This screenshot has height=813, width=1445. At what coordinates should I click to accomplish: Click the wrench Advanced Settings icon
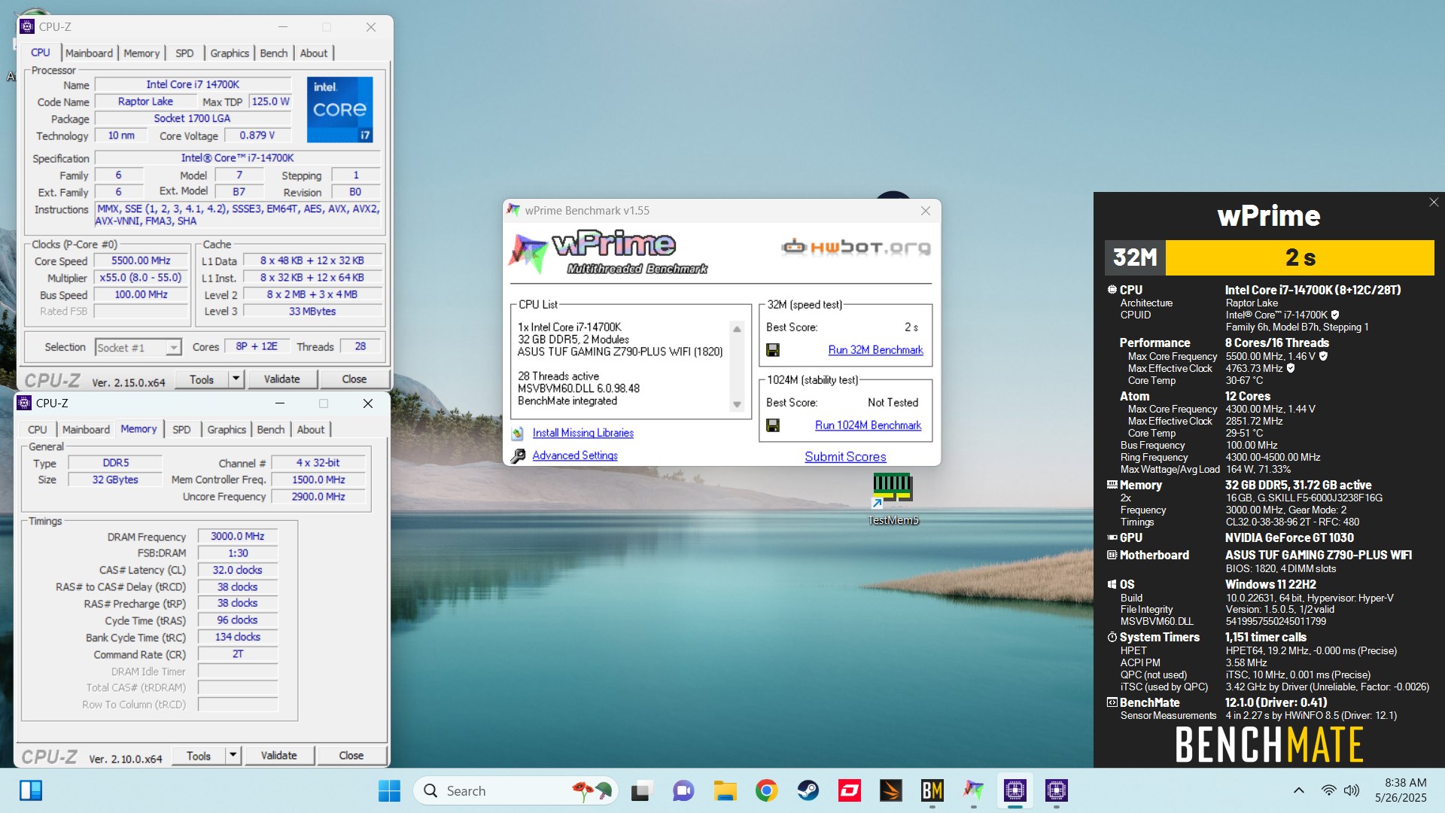pyautogui.click(x=518, y=456)
